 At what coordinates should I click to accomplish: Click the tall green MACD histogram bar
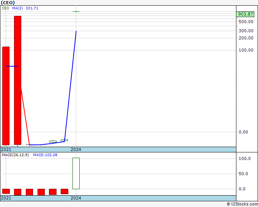coord(76,174)
